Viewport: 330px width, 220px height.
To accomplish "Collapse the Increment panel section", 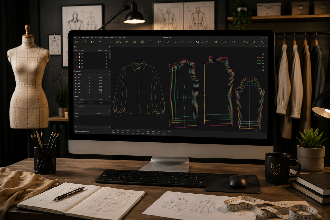I will pos(109,71).
